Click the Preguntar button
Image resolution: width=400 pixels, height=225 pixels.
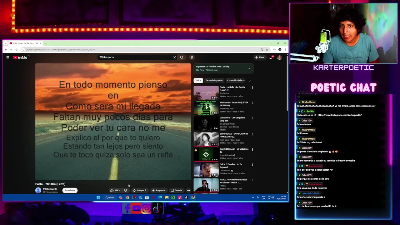159,190
